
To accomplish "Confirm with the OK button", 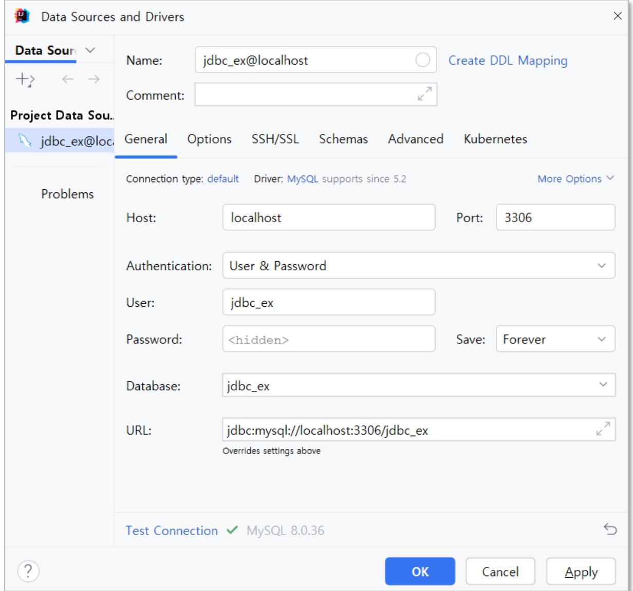I will pos(420,572).
